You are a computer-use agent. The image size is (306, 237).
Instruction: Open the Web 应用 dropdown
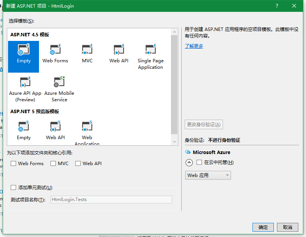(208, 175)
